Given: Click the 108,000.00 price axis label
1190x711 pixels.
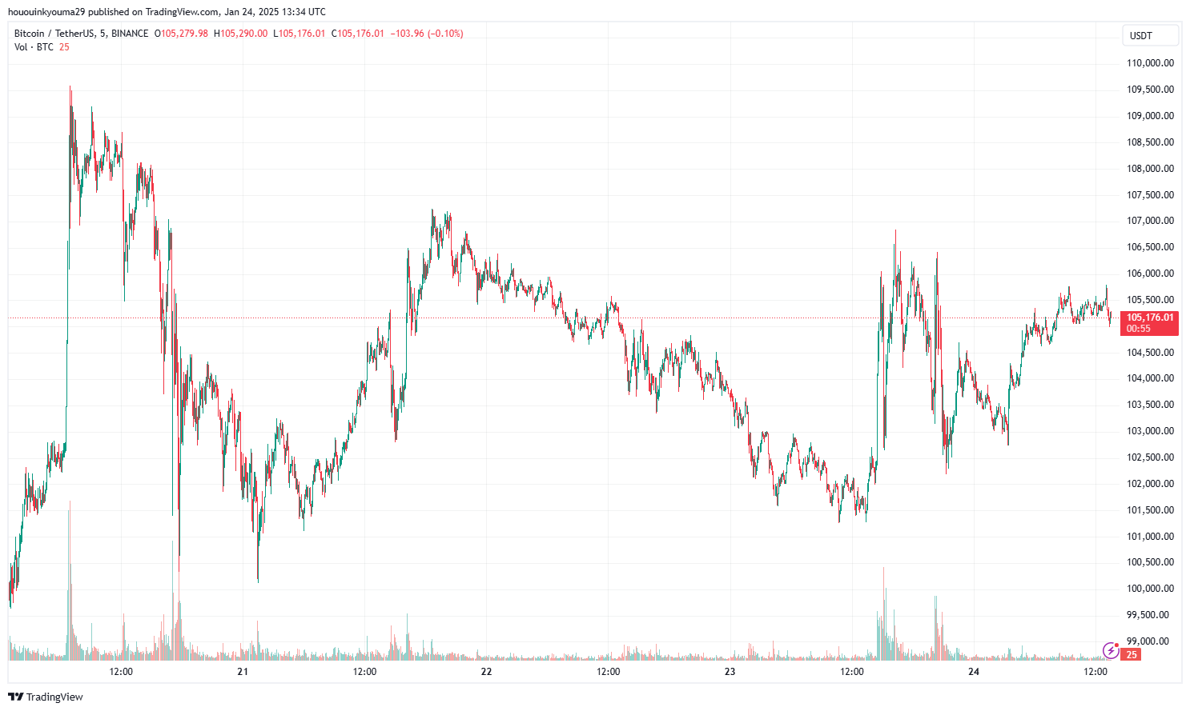Looking at the screenshot, I should click(1150, 169).
